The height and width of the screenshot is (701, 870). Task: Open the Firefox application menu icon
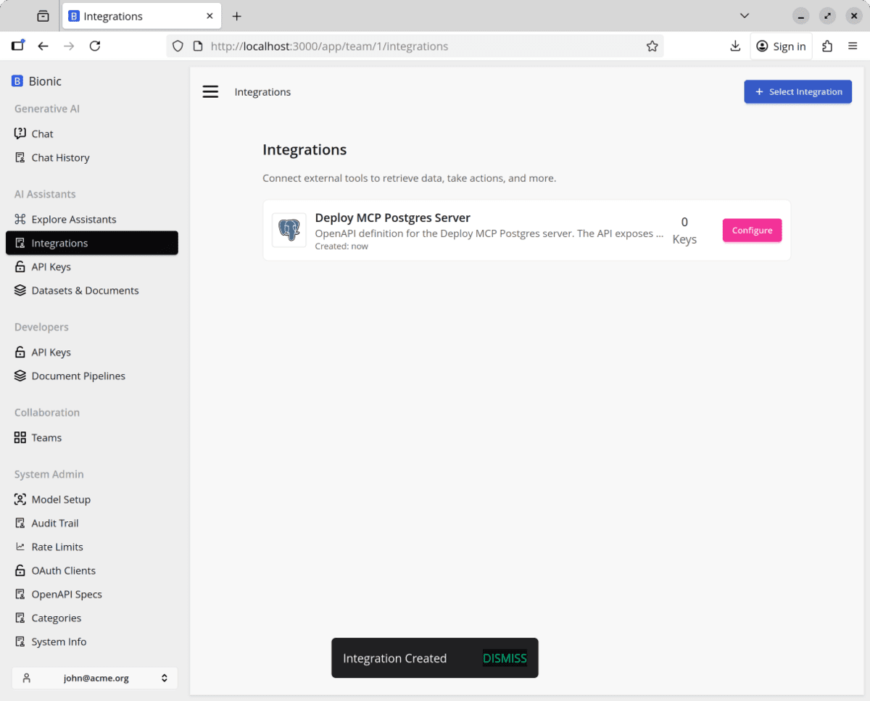[x=853, y=46]
